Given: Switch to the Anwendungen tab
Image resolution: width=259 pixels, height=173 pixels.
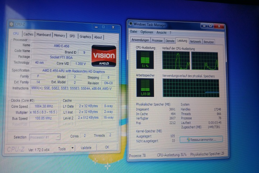Looking at the screenshot, I should [x=140, y=40].
